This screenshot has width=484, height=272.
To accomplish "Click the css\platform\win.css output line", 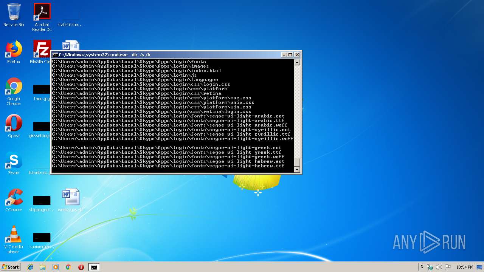I will pos(152,107).
